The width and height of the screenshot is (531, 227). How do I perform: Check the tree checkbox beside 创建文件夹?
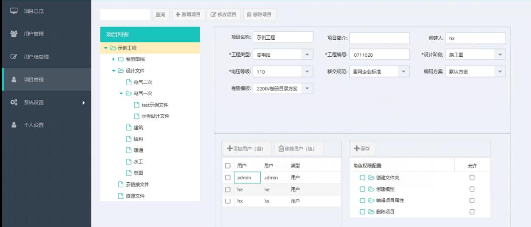362,177
